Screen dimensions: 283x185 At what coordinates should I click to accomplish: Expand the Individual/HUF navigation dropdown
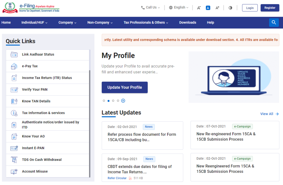[34, 22]
